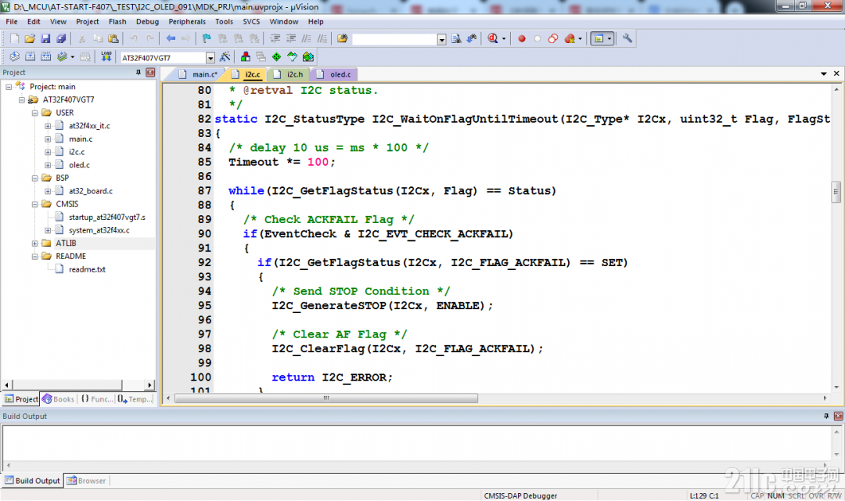Image resolution: width=845 pixels, height=501 pixels.
Task: Collapse the Project: main tree node
Action: (x=9, y=87)
